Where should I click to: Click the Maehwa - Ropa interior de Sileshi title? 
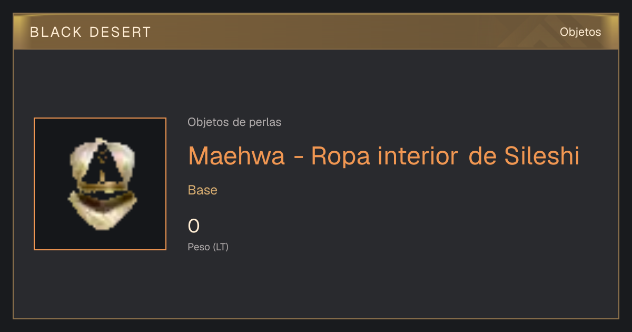pyautogui.click(x=384, y=155)
